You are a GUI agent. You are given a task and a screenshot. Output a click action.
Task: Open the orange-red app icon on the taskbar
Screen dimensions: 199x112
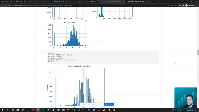point(33,110)
